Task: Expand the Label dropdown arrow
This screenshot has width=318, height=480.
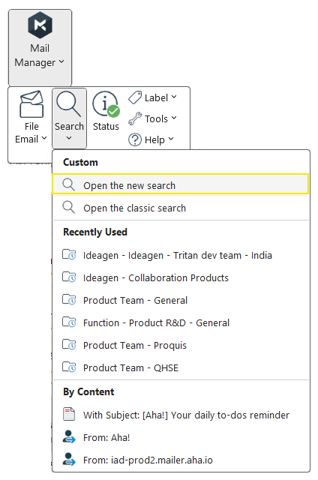Action: click(x=174, y=97)
